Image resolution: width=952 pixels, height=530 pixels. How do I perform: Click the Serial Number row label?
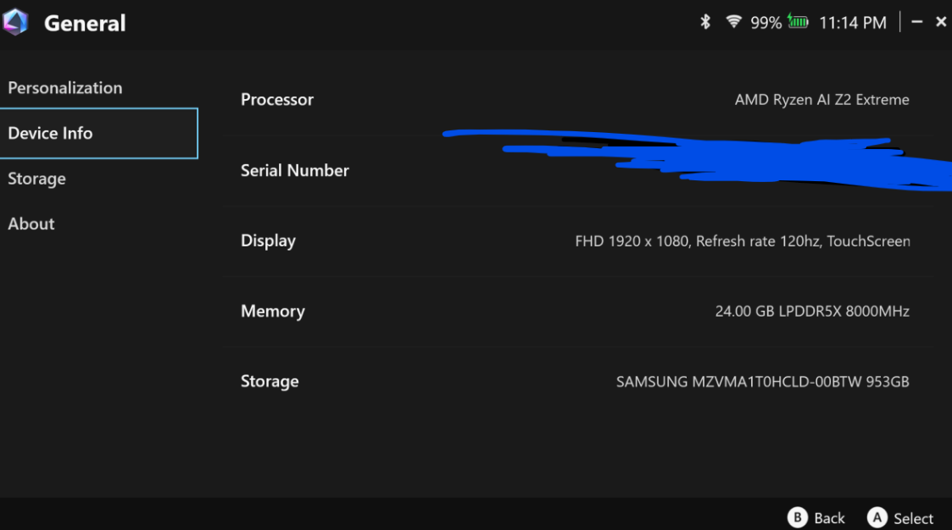[x=295, y=170]
